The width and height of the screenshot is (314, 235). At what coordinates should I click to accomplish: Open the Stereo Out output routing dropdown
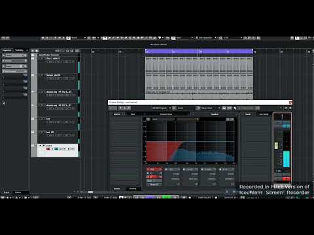click(210, 108)
